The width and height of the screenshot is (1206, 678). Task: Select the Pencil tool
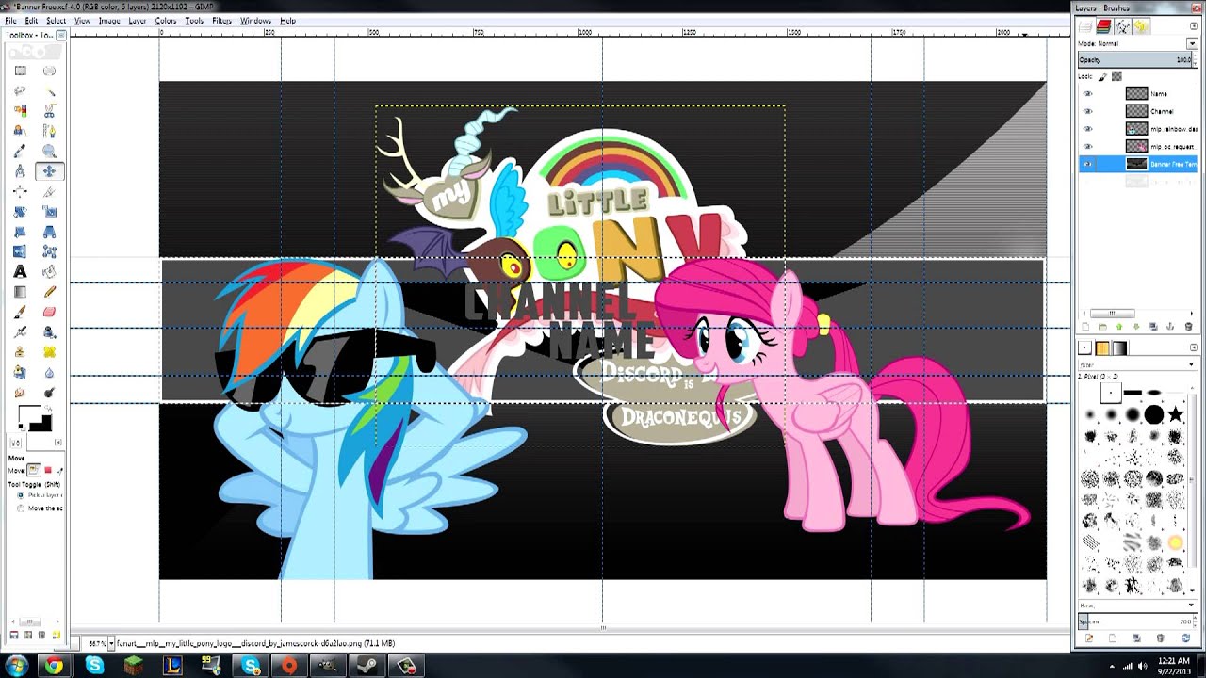point(49,292)
